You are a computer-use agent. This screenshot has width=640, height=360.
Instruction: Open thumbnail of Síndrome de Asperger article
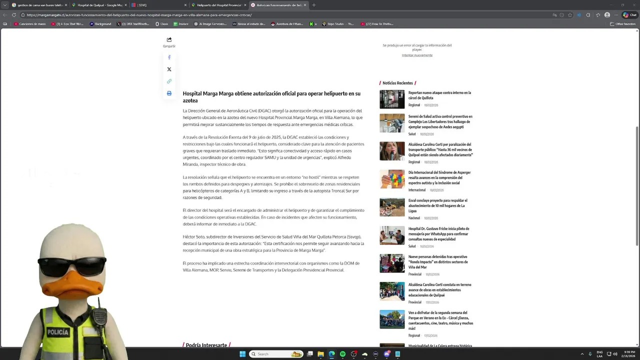pyautogui.click(x=392, y=179)
